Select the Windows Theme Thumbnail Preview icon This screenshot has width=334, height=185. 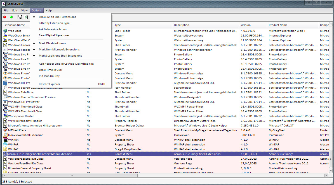(5, 97)
